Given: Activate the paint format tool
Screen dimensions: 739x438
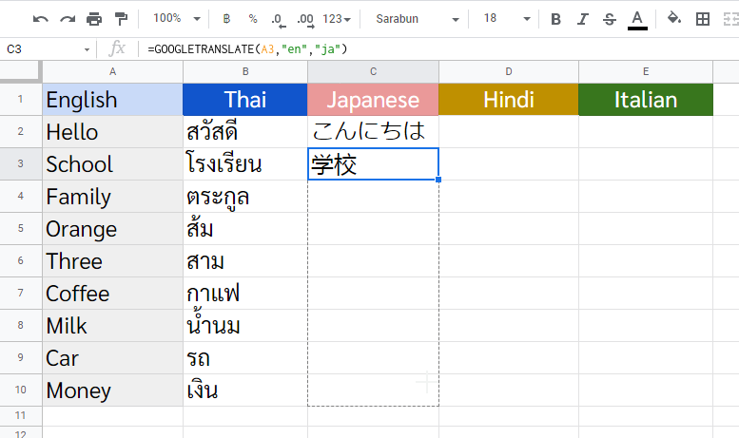Looking at the screenshot, I should coord(121,19).
